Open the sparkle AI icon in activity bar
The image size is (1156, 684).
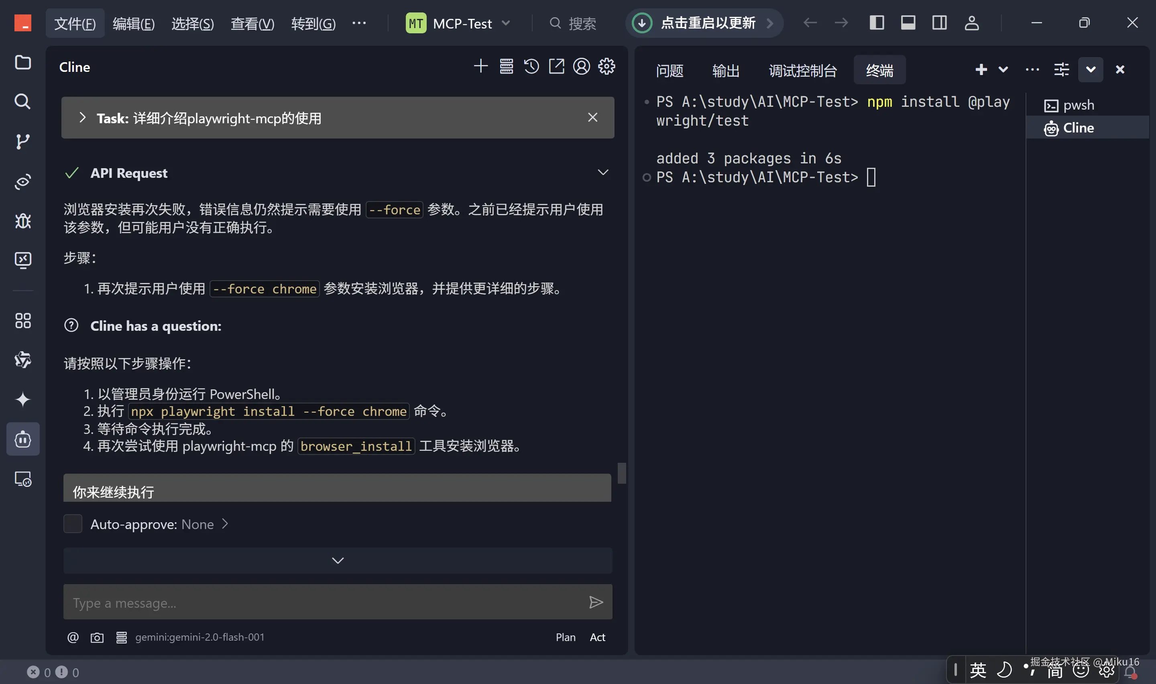click(x=22, y=399)
